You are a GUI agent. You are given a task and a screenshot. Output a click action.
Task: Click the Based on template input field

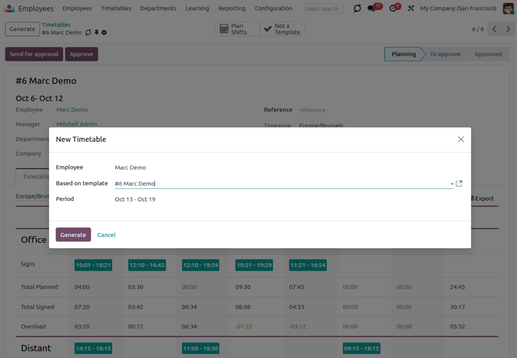point(279,184)
